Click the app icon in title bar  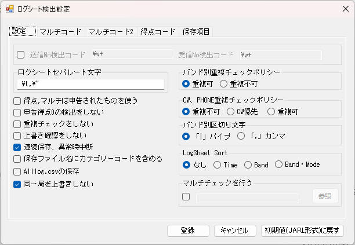click(10, 9)
